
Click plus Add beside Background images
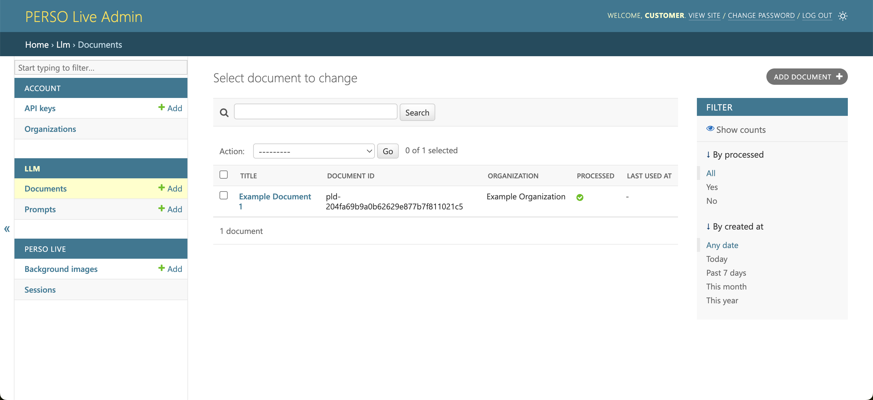click(170, 269)
